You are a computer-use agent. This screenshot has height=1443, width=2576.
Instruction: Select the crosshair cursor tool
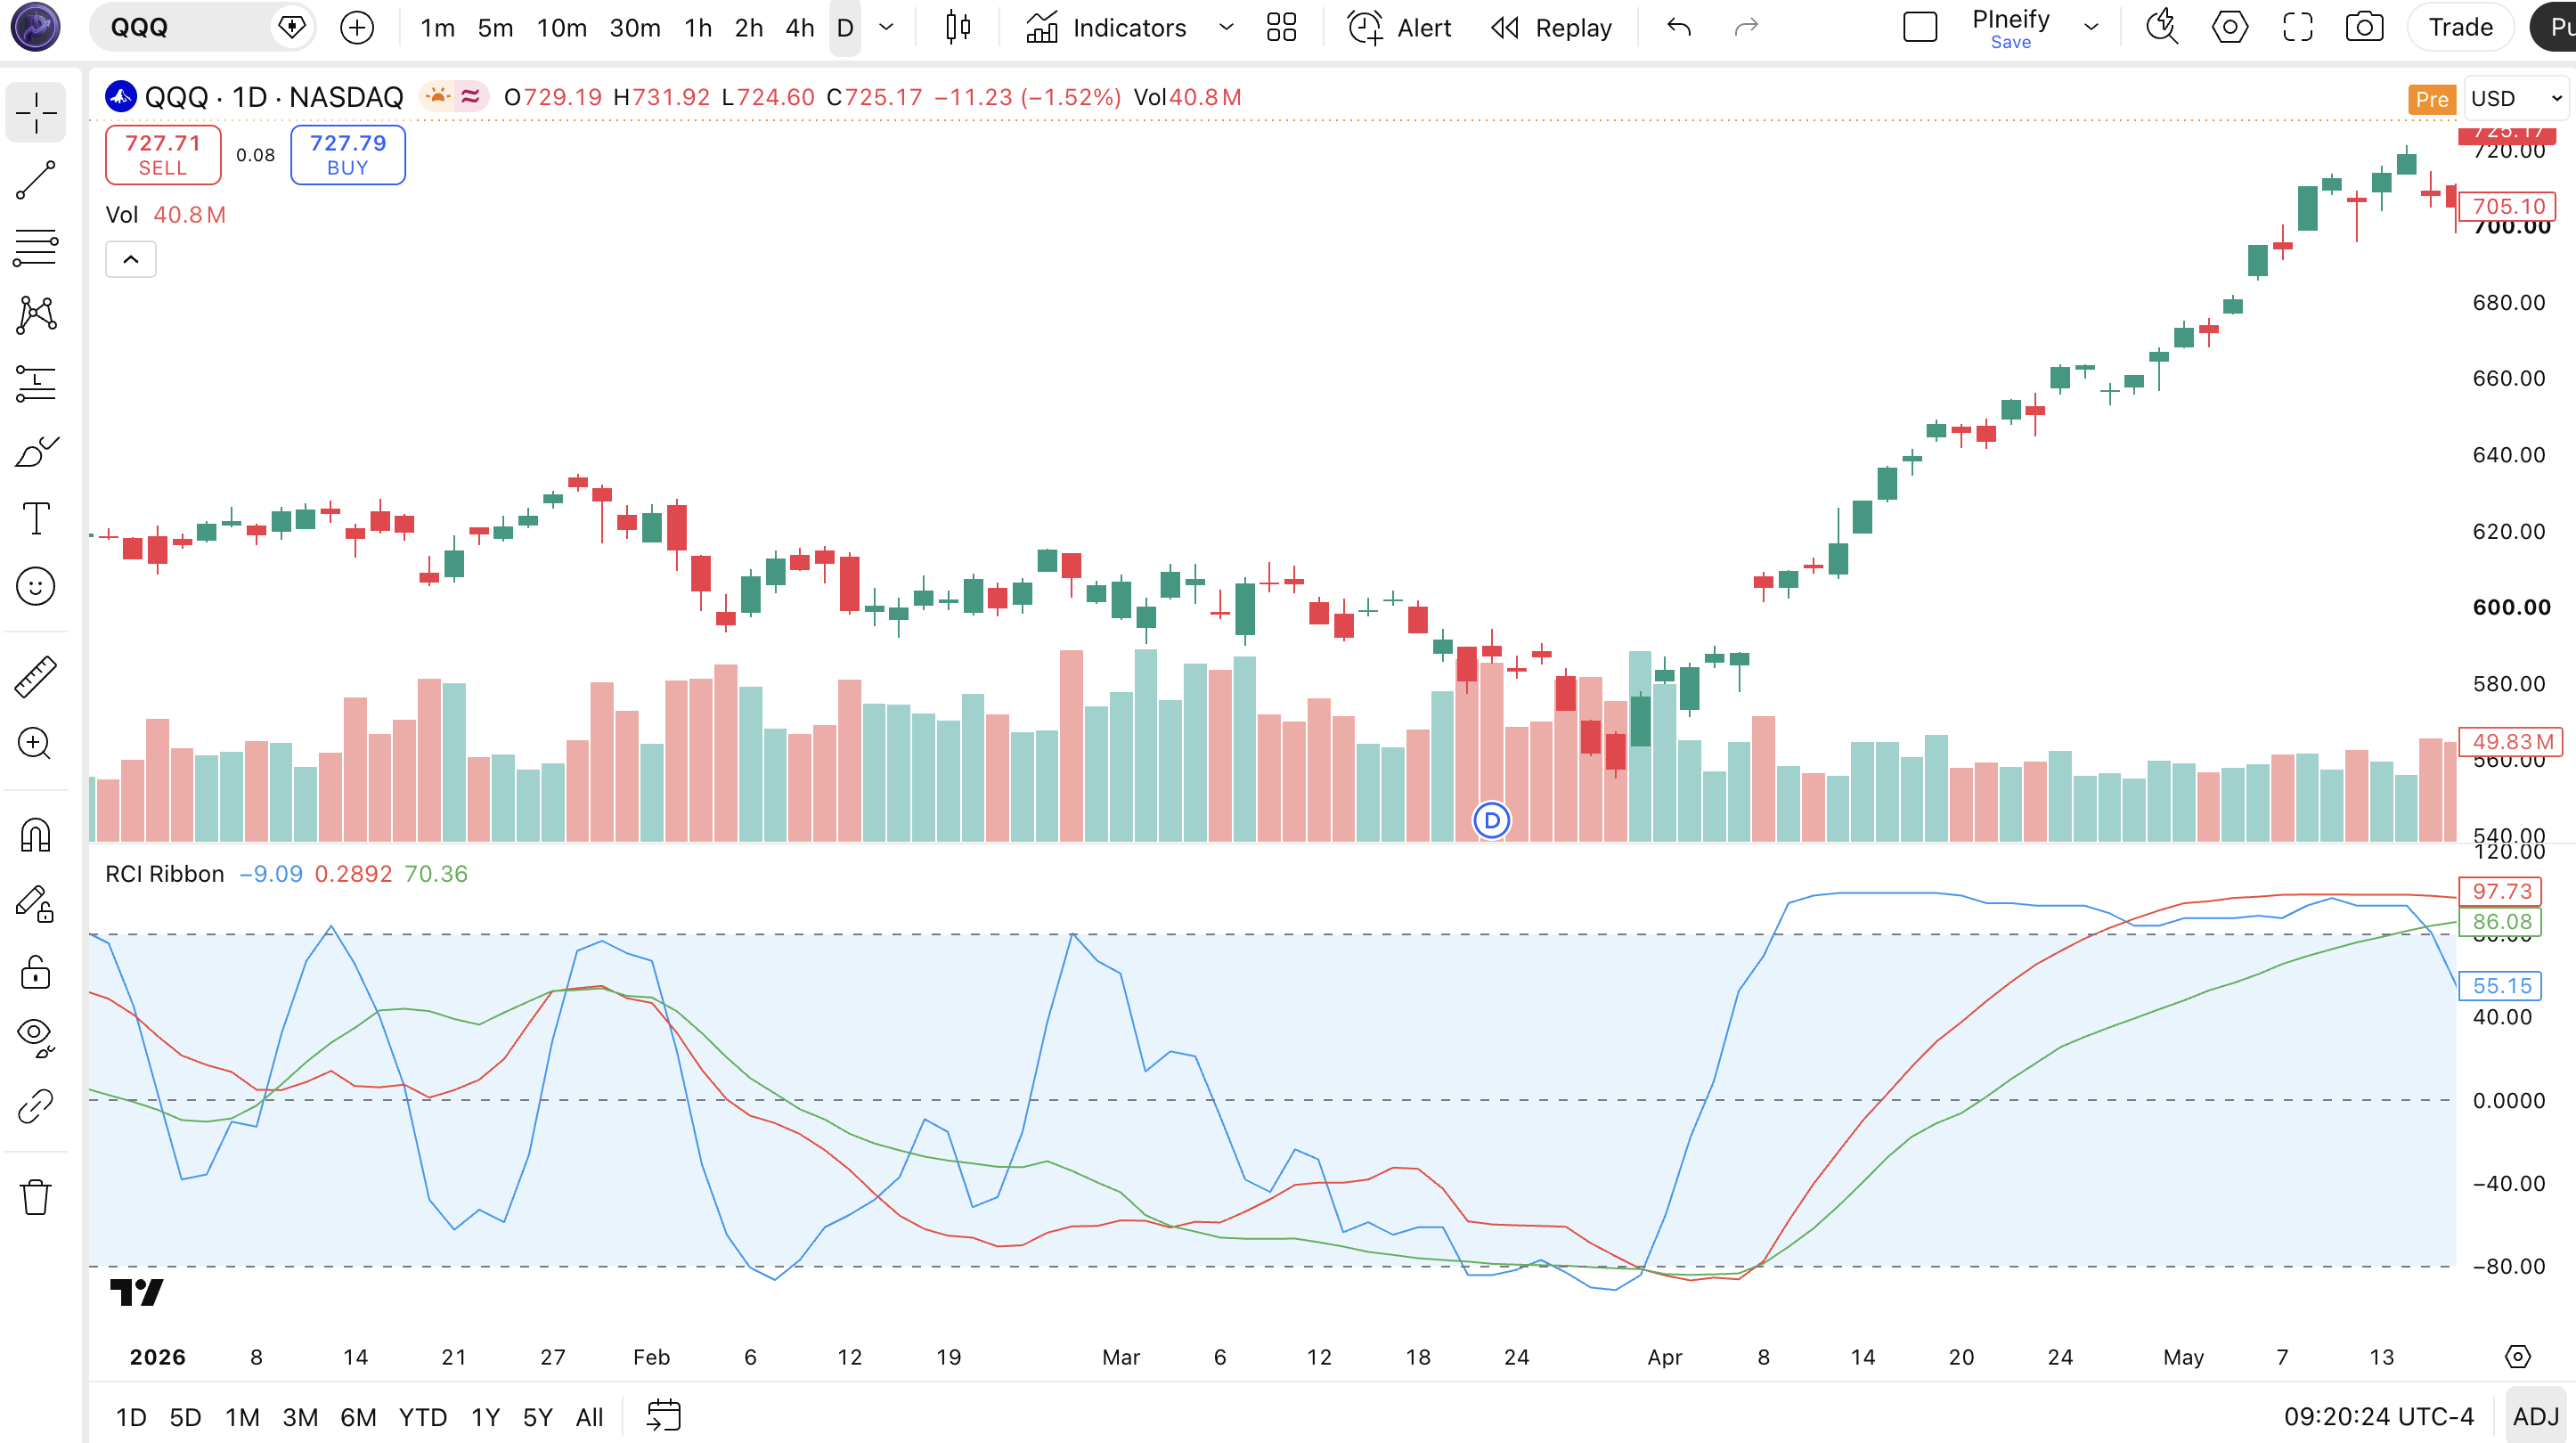coord(36,112)
